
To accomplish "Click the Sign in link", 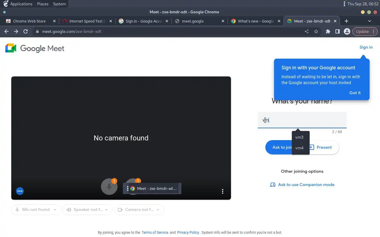I will 366,47.
